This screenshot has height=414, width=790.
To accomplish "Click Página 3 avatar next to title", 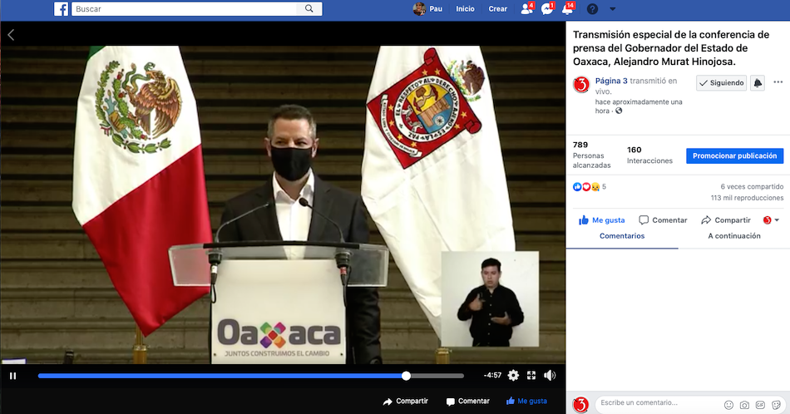I will click(x=581, y=85).
